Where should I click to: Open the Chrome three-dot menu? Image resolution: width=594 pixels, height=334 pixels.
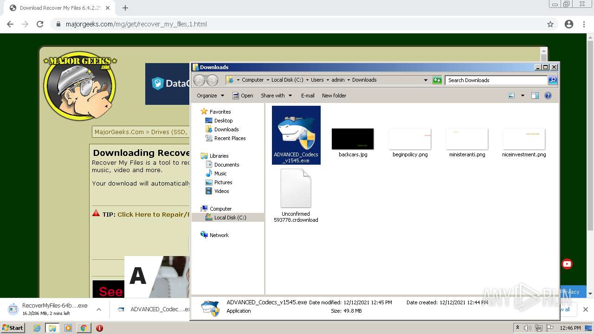click(584, 24)
